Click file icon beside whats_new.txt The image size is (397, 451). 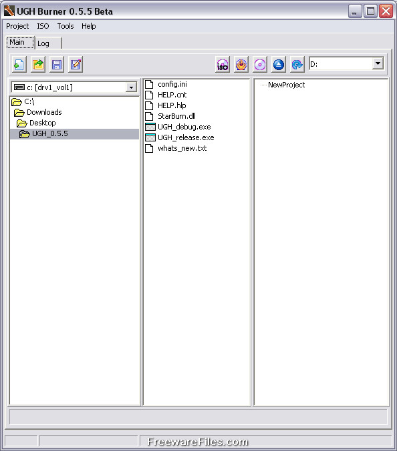point(149,148)
